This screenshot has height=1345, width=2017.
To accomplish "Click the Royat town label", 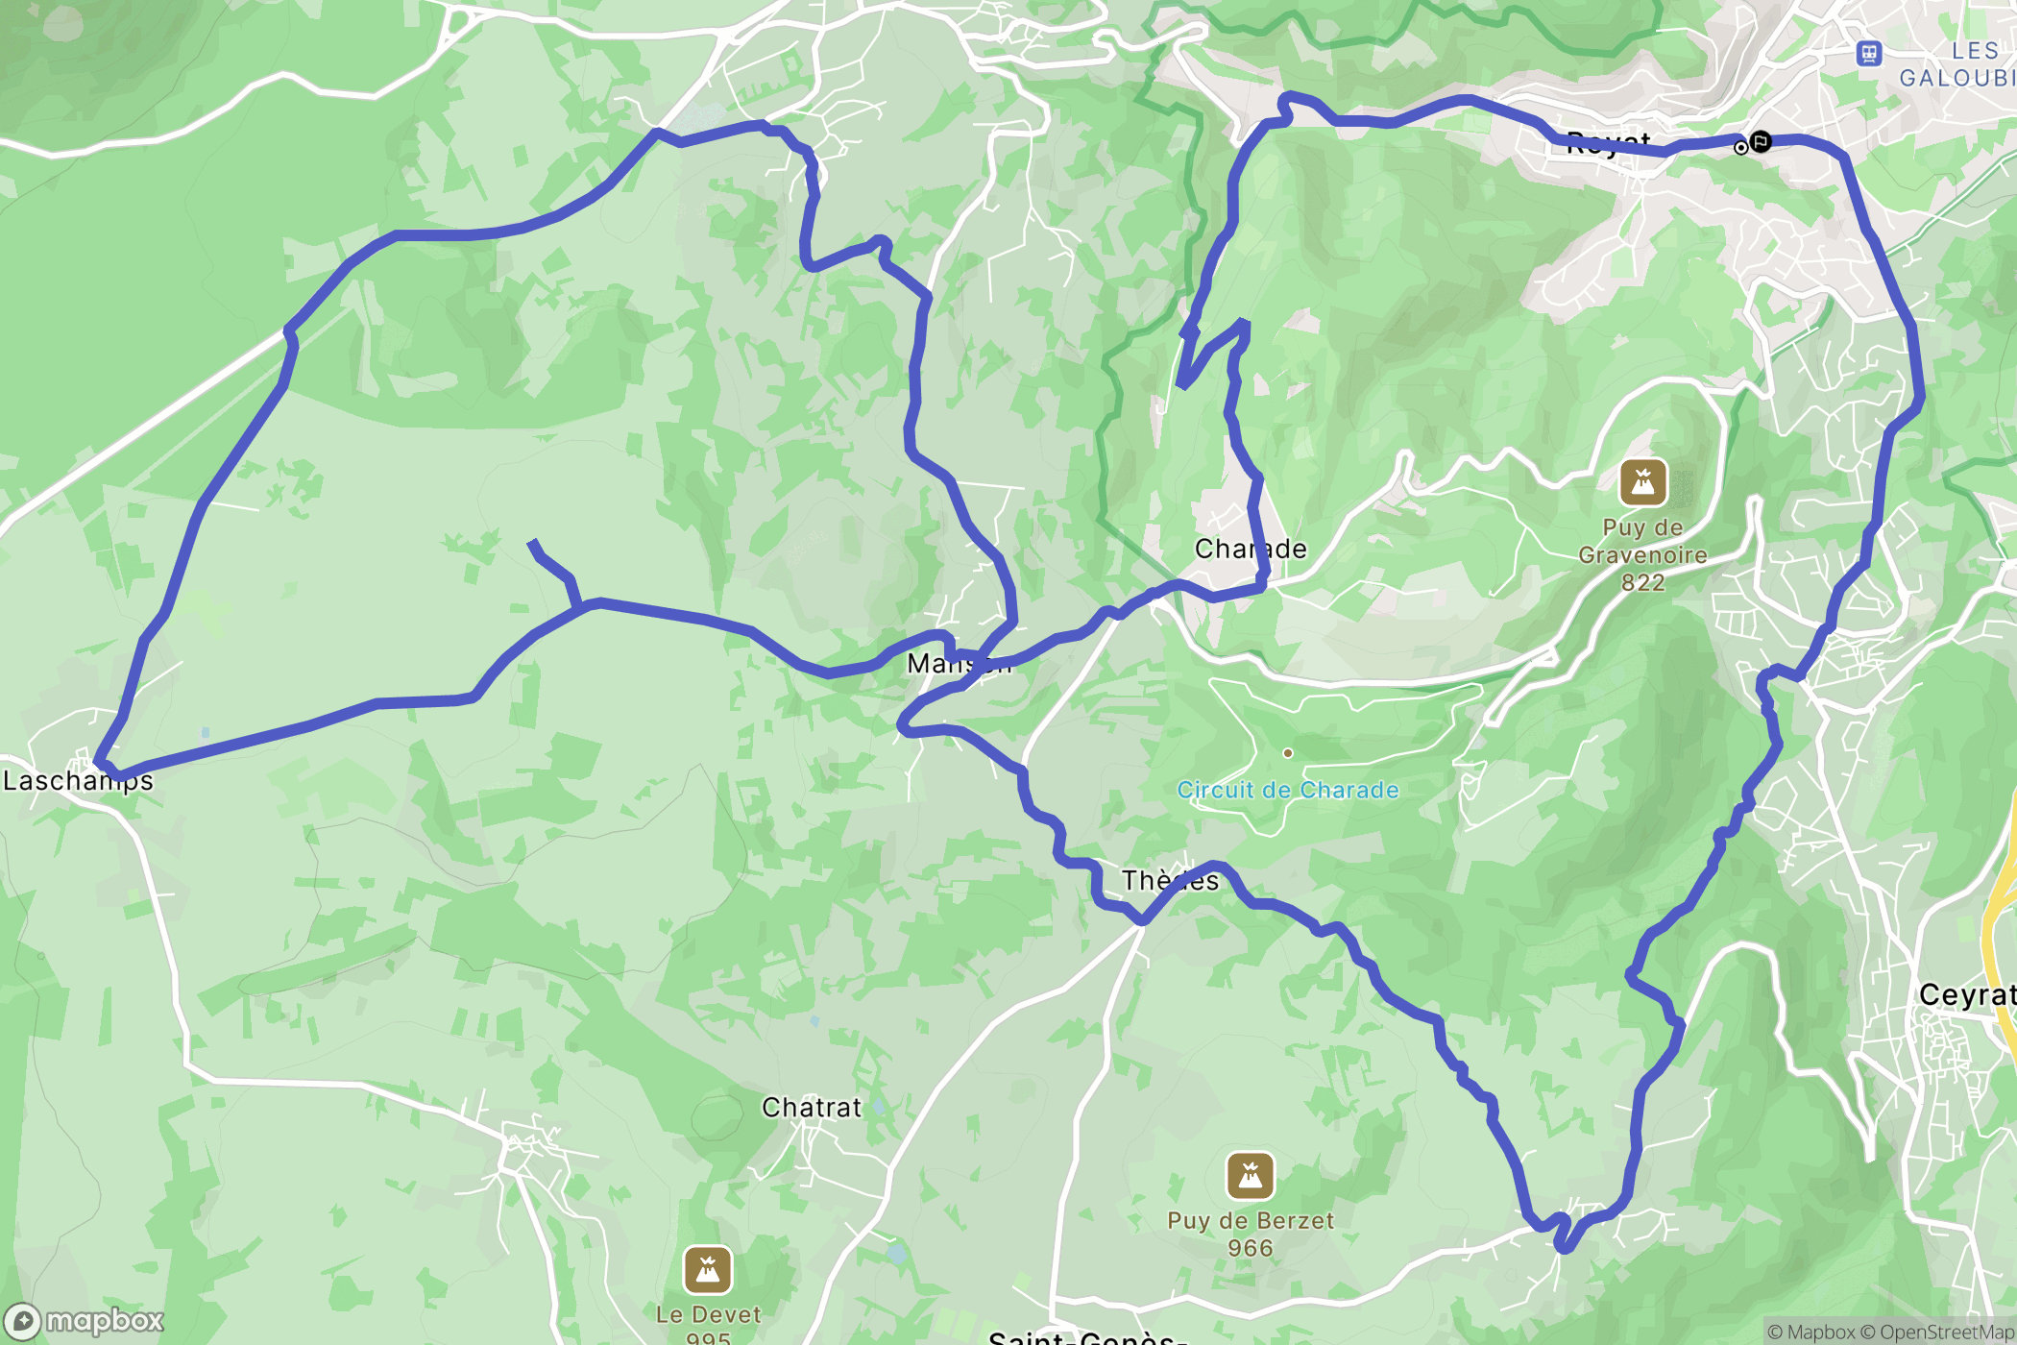I will [1609, 143].
